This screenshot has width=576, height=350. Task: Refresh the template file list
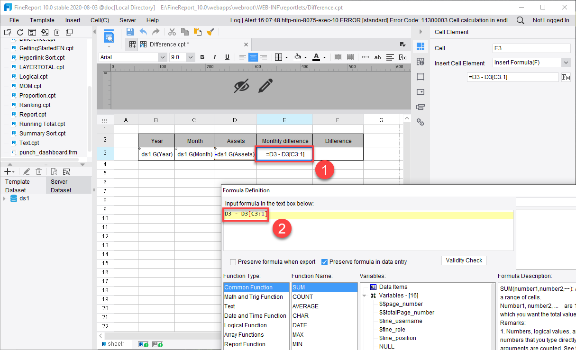[20, 32]
